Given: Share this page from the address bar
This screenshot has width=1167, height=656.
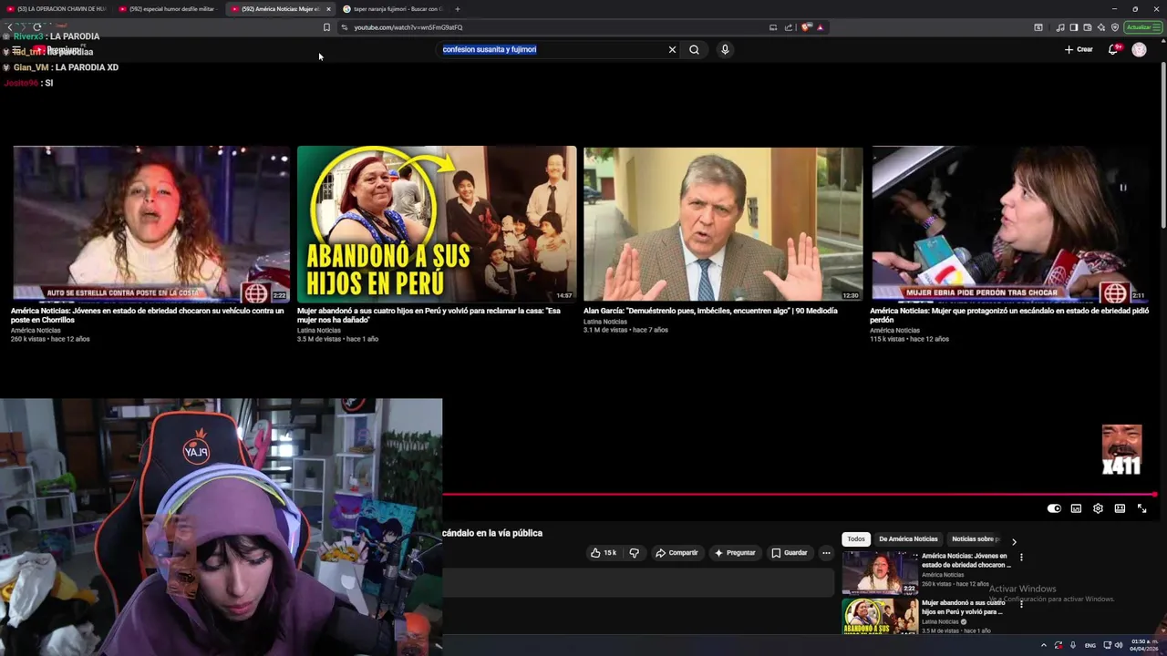Looking at the screenshot, I should click(789, 27).
